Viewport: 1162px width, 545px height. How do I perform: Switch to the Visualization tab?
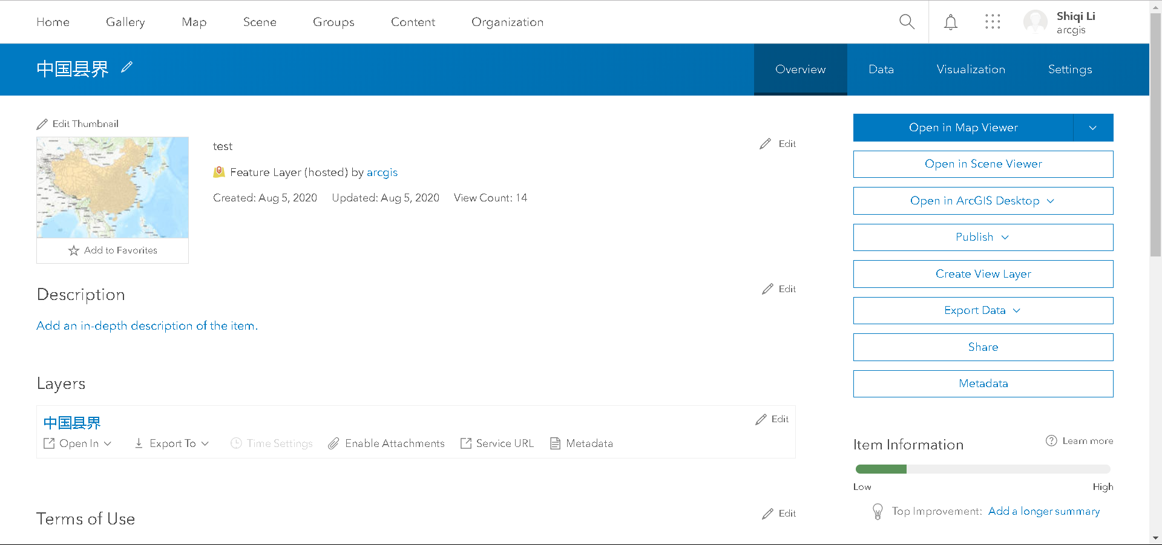point(971,70)
